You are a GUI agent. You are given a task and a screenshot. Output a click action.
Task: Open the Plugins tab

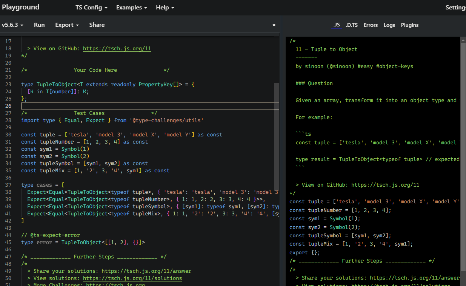409,25
